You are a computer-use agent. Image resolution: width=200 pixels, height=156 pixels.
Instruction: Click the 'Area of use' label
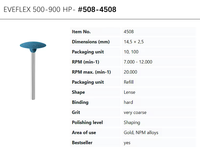tap(84, 132)
